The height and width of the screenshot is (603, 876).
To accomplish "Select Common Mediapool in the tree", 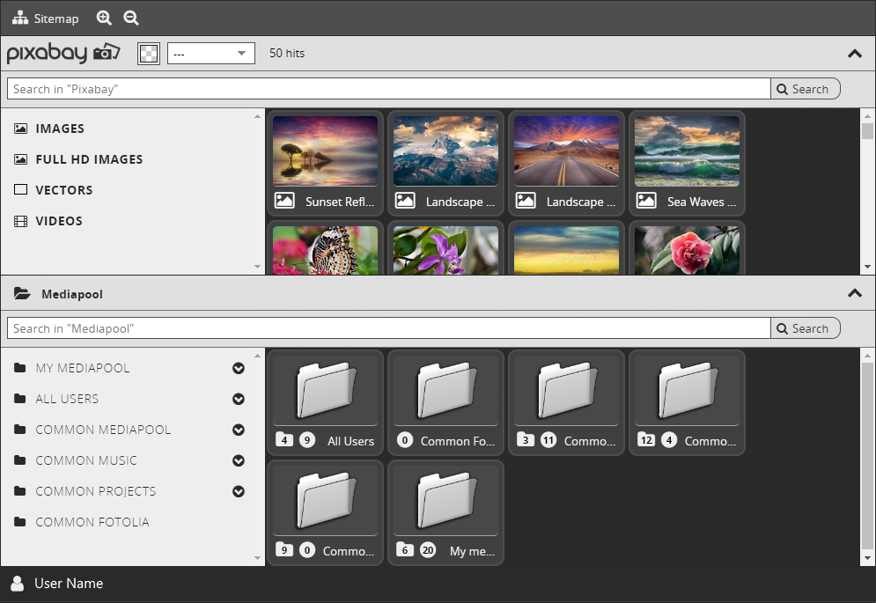I will tap(103, 430).
